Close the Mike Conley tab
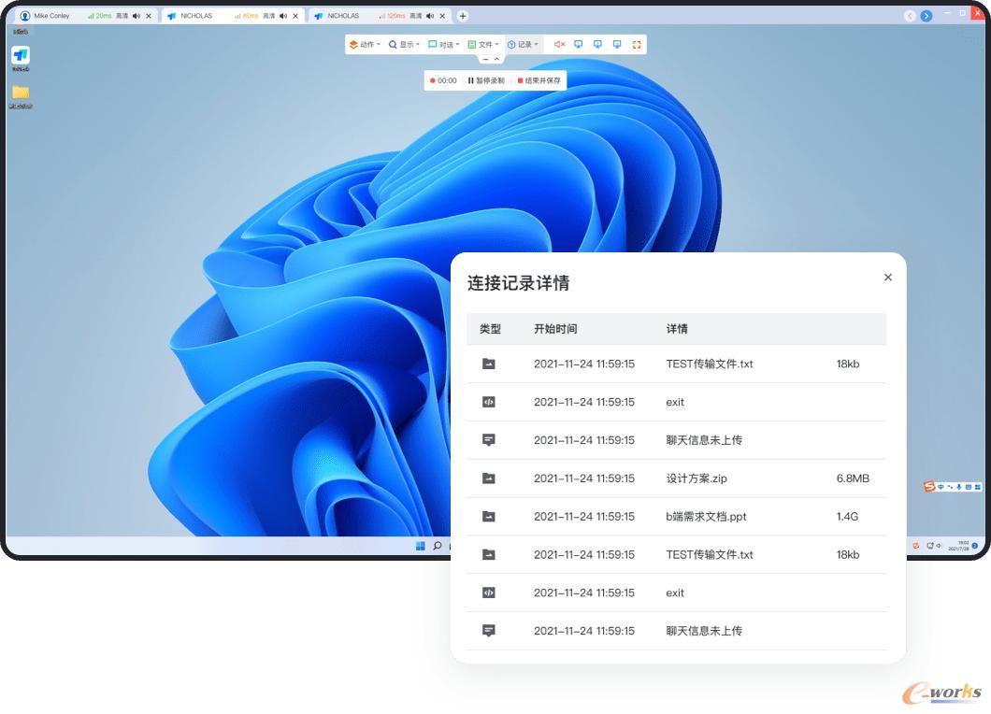This screenshot has width=991, height=714. click(149, 16)
